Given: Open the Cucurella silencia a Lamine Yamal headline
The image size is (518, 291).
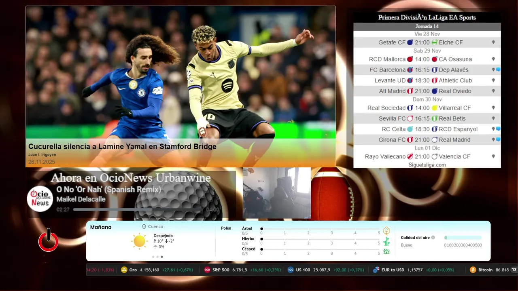Looking at the screenshot, I should click(x=122, y=147).
